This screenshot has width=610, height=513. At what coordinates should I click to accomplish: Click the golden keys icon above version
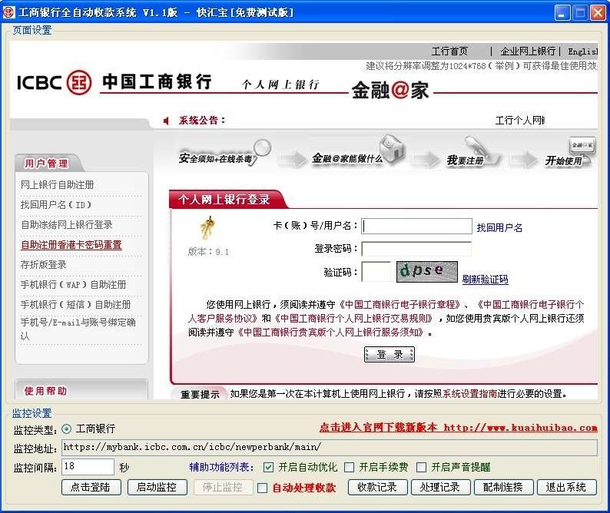coord(208,227)
